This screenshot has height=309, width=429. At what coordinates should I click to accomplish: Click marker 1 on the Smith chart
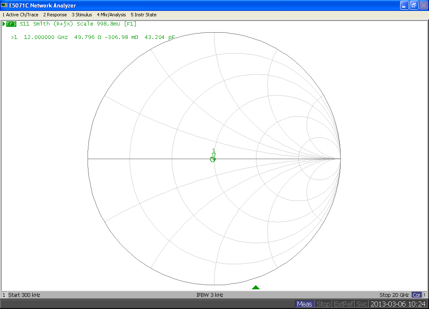pyautogui.click(x=213, y=155)
